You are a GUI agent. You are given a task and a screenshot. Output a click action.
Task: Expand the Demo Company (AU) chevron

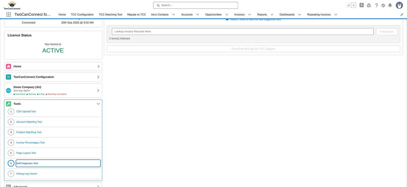[x=98, y=91]
